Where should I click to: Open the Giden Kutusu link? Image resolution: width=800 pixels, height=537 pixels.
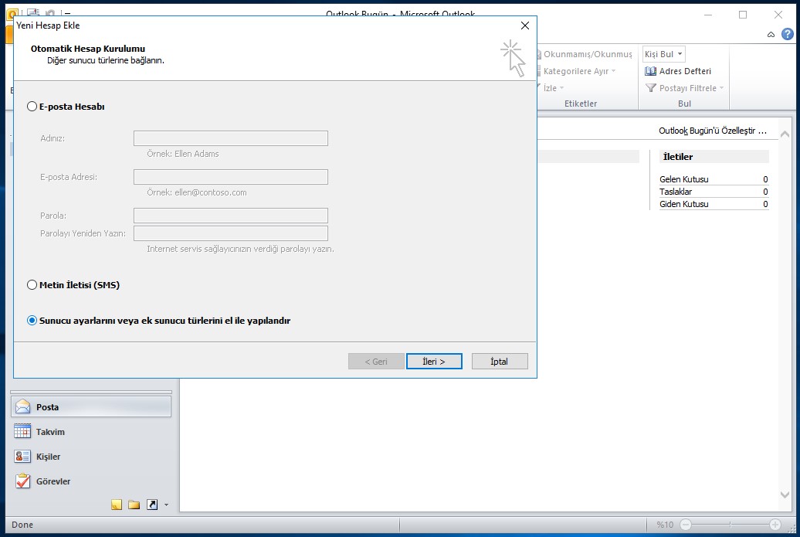[683, 204]
